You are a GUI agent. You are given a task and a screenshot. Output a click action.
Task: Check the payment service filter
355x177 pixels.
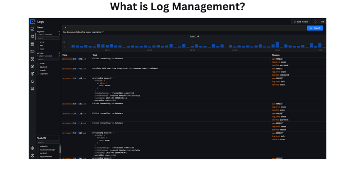point(38,67)
